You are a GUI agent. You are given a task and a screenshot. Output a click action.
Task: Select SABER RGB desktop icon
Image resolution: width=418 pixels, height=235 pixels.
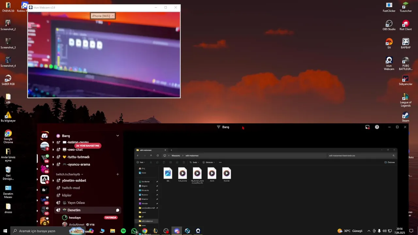click(8, 80)
